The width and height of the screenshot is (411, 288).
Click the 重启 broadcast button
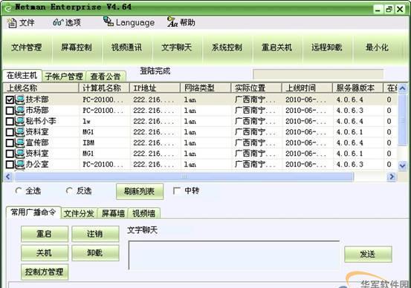pyautogui.click(x=45, y=234)
